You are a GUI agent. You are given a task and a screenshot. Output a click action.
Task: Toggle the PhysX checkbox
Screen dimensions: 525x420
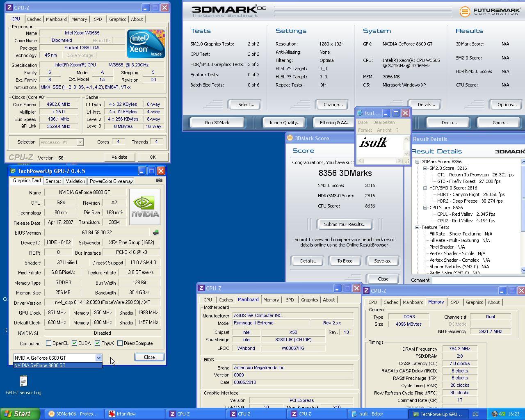(x=97, y=343)
